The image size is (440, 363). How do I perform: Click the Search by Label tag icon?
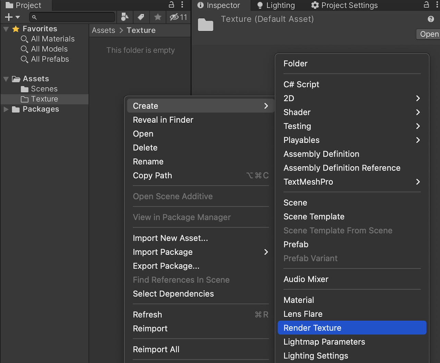click(x=141, y=17)
